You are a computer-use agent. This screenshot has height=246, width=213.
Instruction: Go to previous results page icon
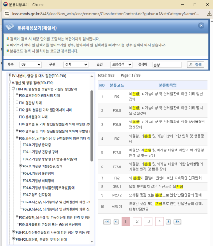(x=116, y=221)
